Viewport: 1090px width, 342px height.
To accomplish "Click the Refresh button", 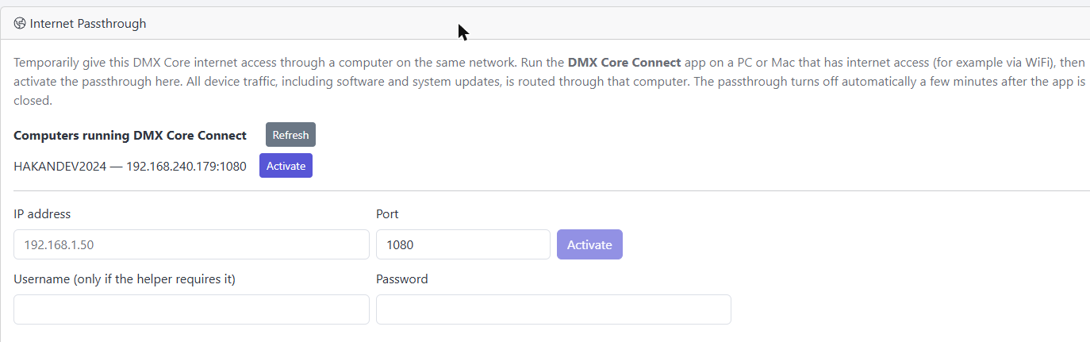I will pos(290,135).
